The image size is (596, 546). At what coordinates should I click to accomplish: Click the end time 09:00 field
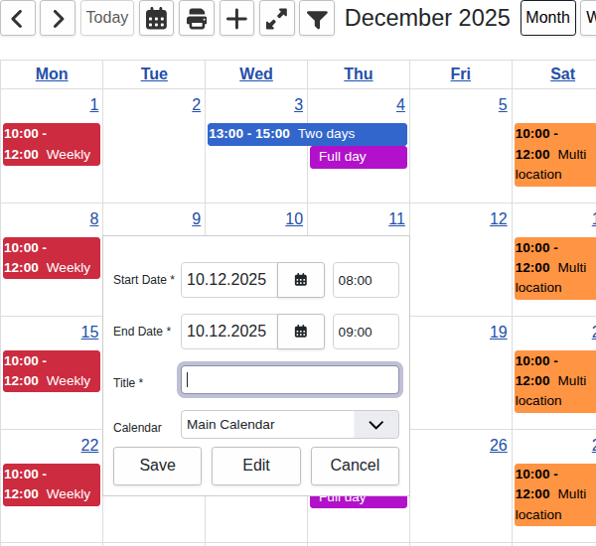pyautogui.click(x=366, y=332)
